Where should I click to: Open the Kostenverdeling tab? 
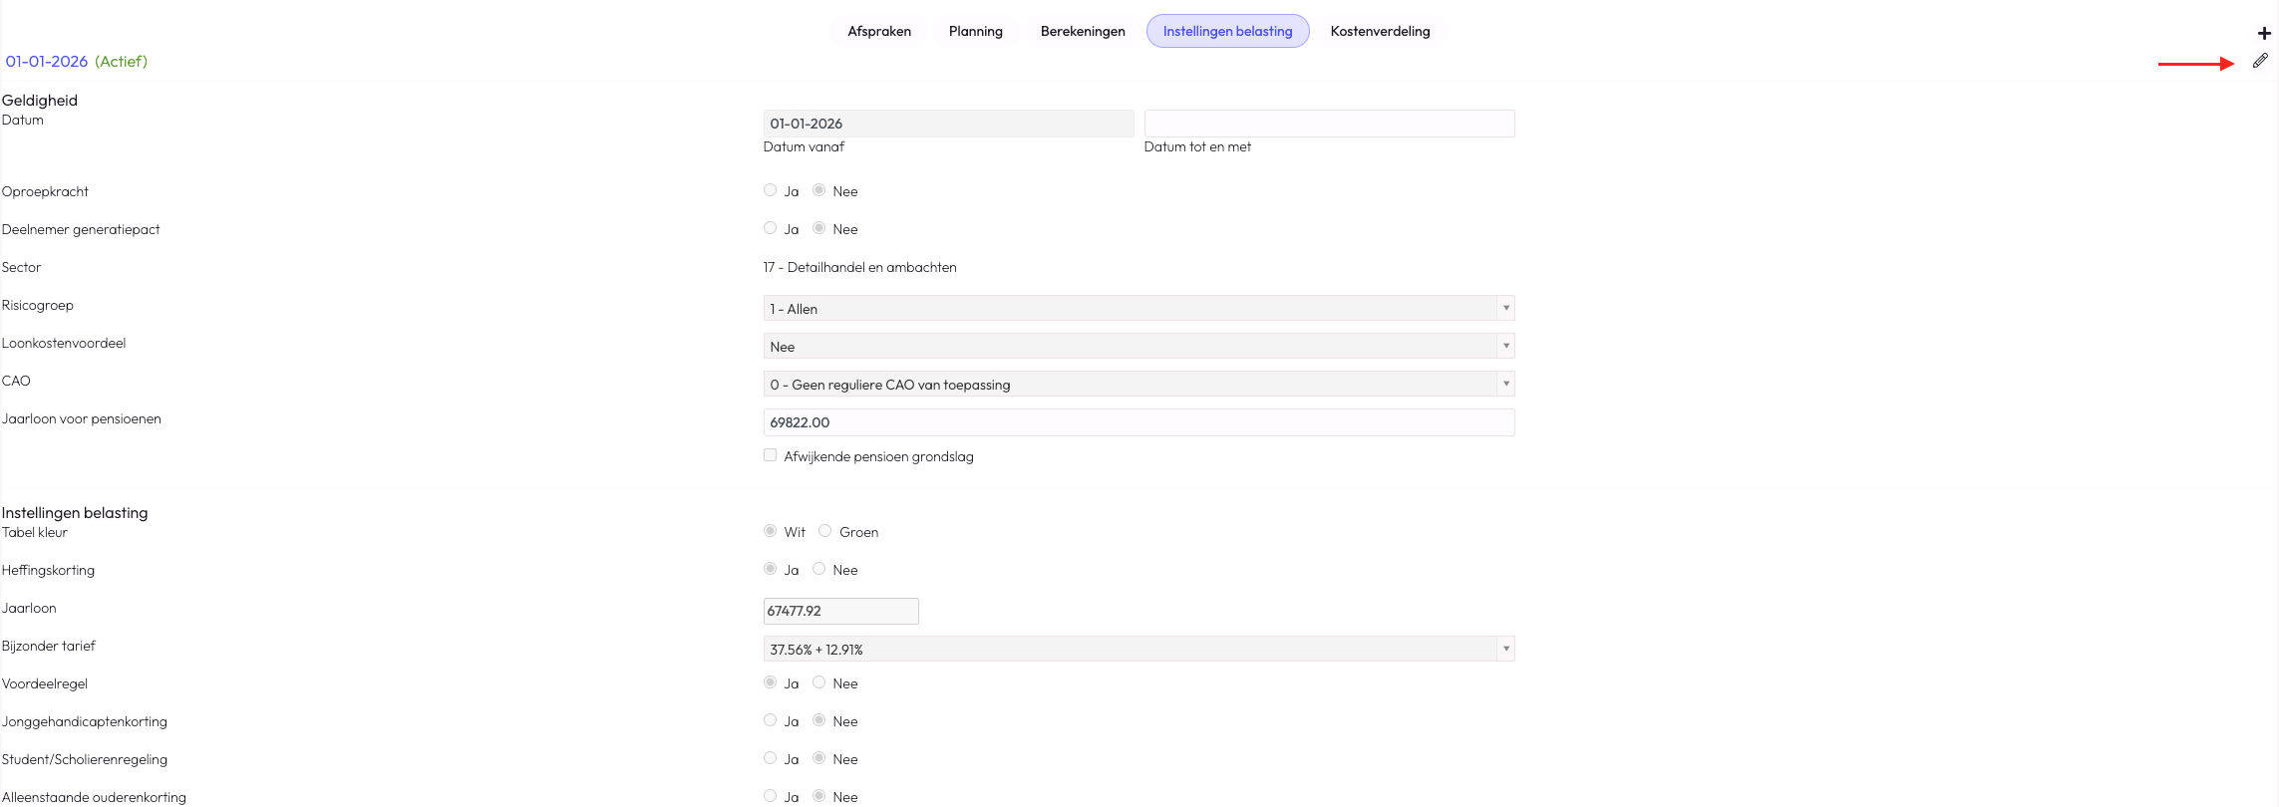pyautogui.click(x=1380, y=31)
